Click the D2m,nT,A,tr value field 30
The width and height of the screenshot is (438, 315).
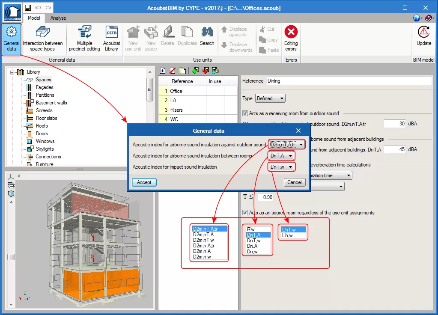coord(395,124)
